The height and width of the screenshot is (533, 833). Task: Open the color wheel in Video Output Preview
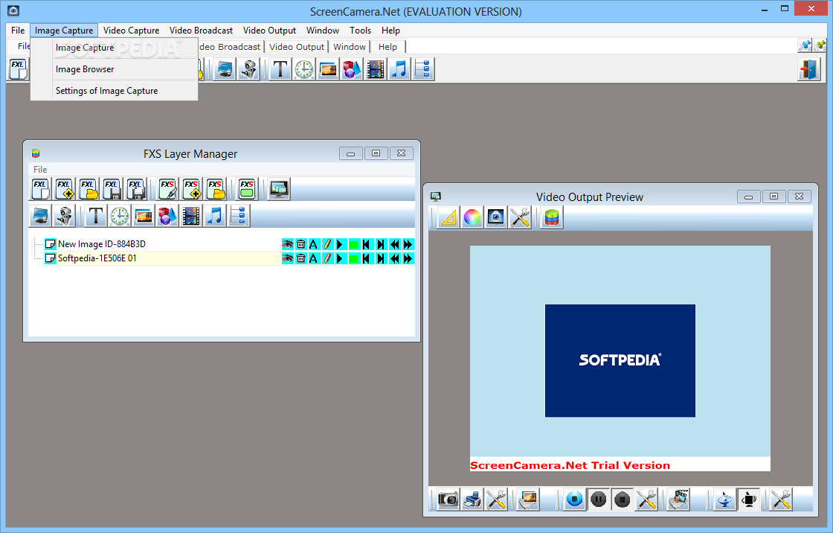point(472,217)
